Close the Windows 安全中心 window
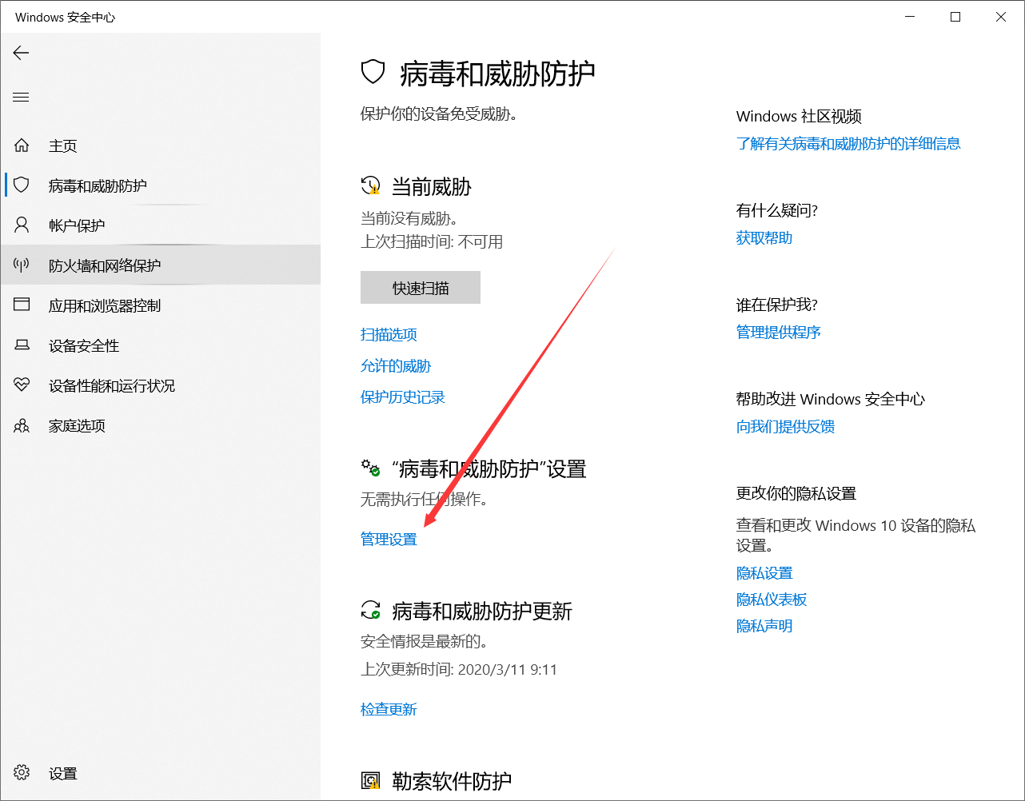1025x801 pixels. pos(1001,17)
